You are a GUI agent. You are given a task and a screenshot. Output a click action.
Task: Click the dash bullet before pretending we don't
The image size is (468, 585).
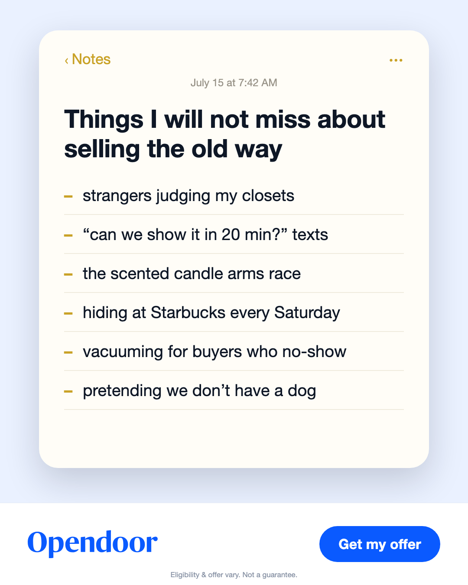click(x=68, y=391)
